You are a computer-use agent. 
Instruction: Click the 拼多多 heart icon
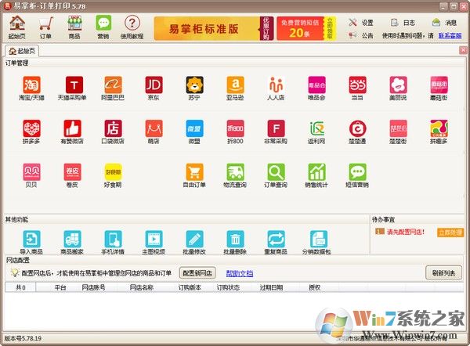pos(31,129)
